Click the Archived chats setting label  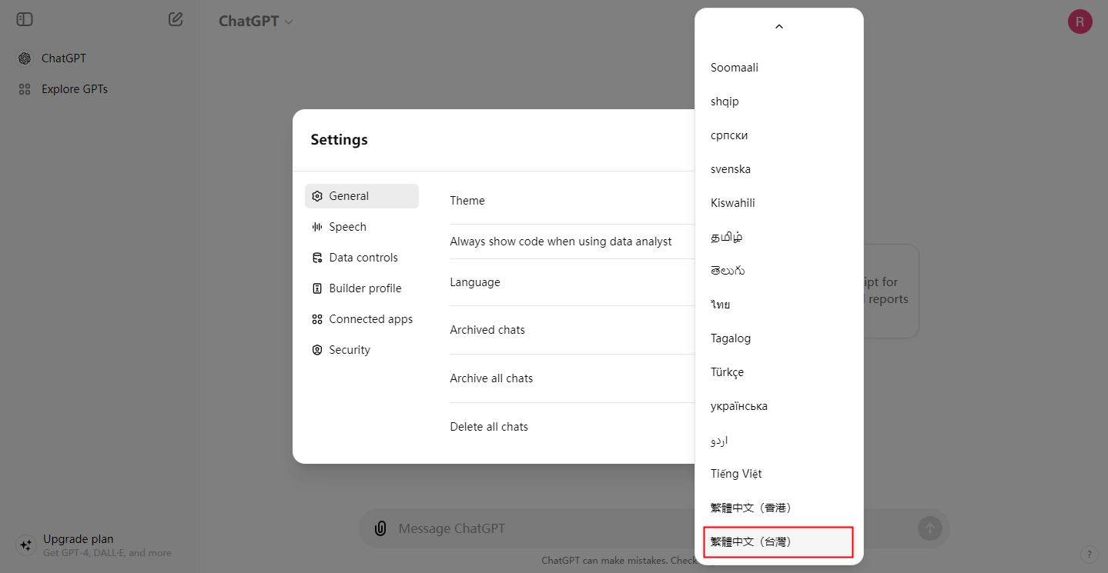coord(487,330)
